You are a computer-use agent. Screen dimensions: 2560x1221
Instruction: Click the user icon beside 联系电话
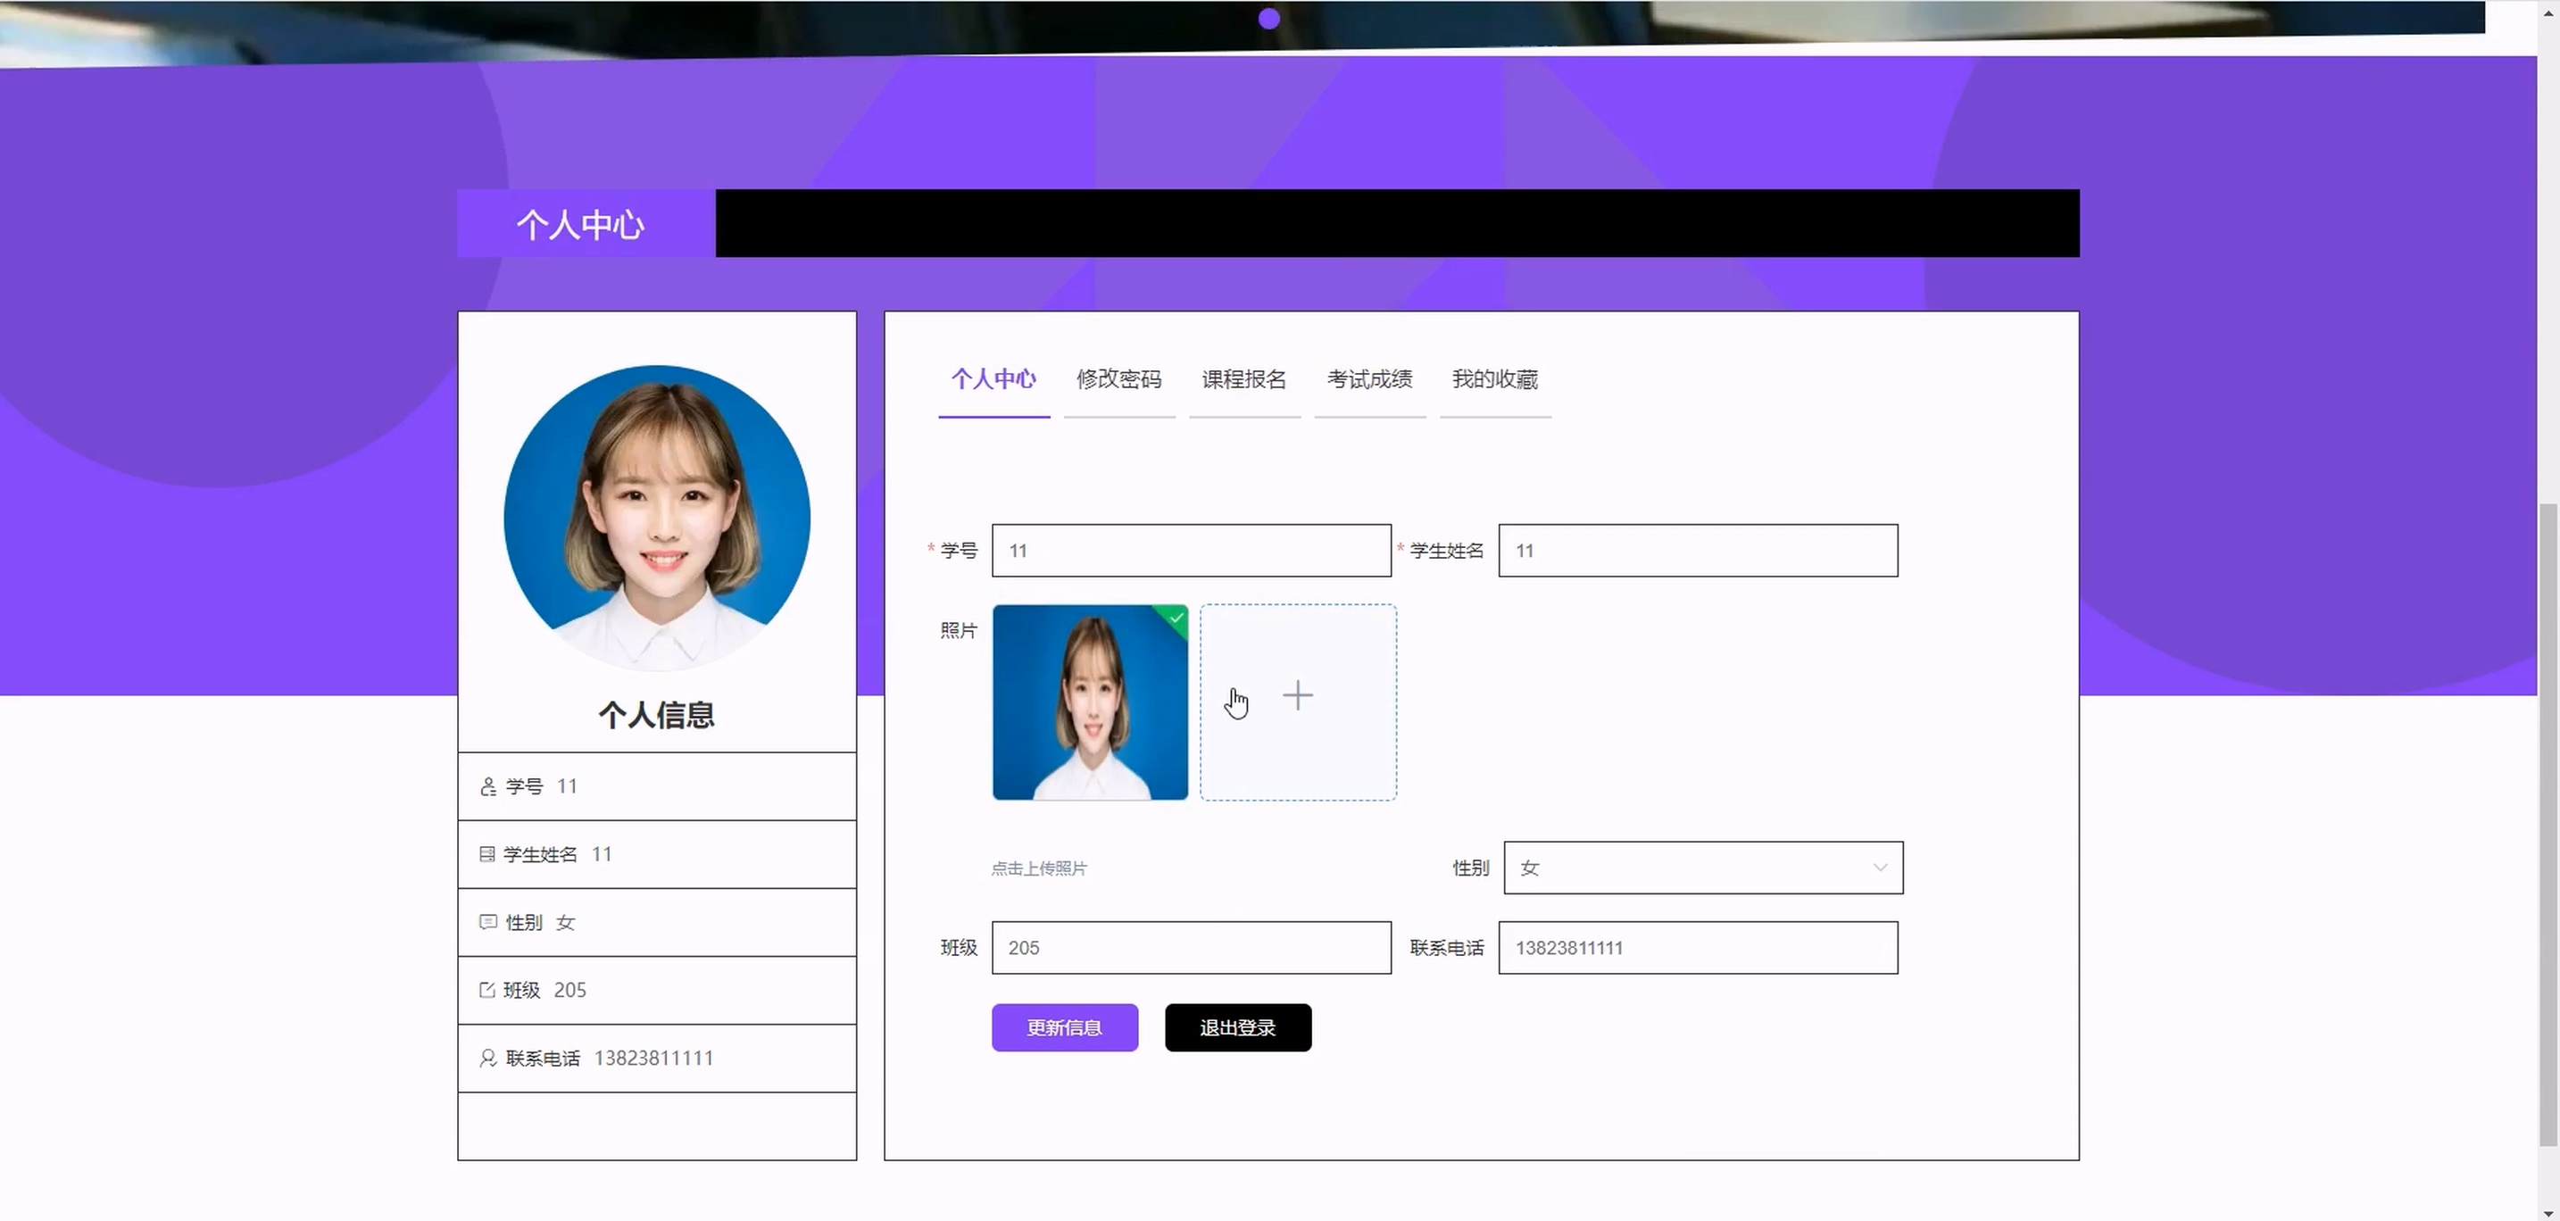[488, 1058]
